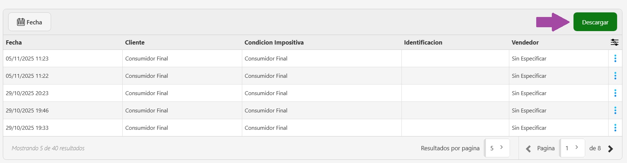The height and width of the screenshot is (163, 627).
Task: Click Sin Especificar in first row
Action: pyautogui.click(x=529, y=58)
